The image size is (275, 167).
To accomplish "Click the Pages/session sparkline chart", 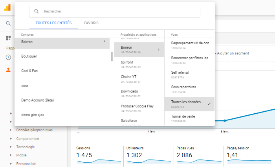I will pos(249,161).
